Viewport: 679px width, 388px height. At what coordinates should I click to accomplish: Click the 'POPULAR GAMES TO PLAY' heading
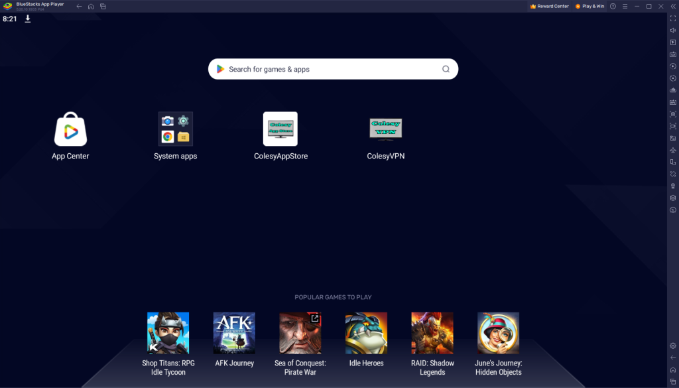pyautogui.click(x=333, y=297)
